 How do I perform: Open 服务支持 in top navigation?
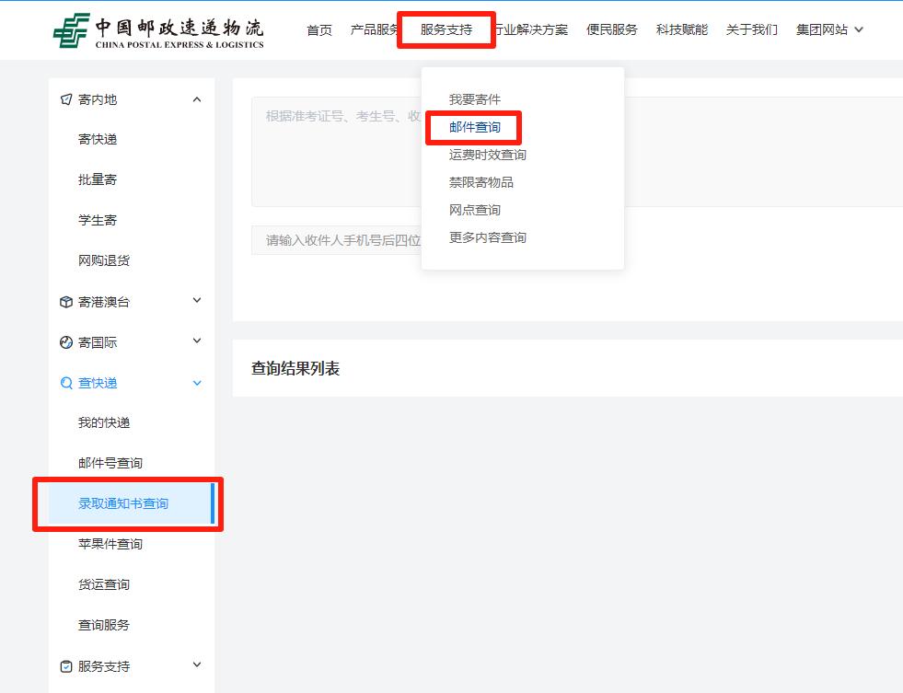(x=446, y=29)
